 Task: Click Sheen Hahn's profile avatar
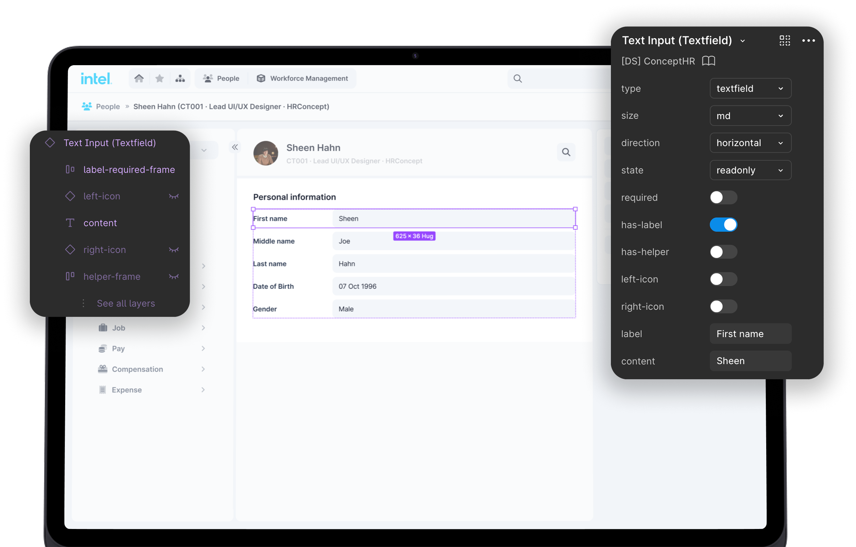(266, 153)
